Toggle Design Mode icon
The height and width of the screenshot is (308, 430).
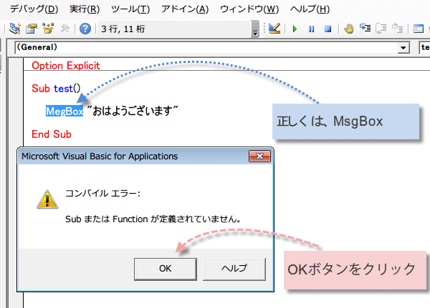(274, 29)
